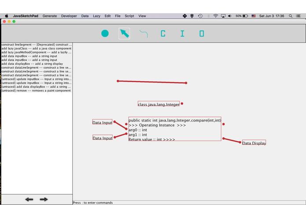Click the battery status indicator
The height and width of the screenshot is (218, 306).
242,16
